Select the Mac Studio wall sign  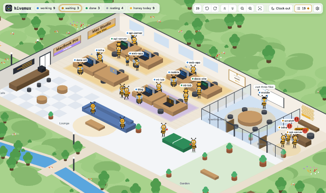pos(101,28)
